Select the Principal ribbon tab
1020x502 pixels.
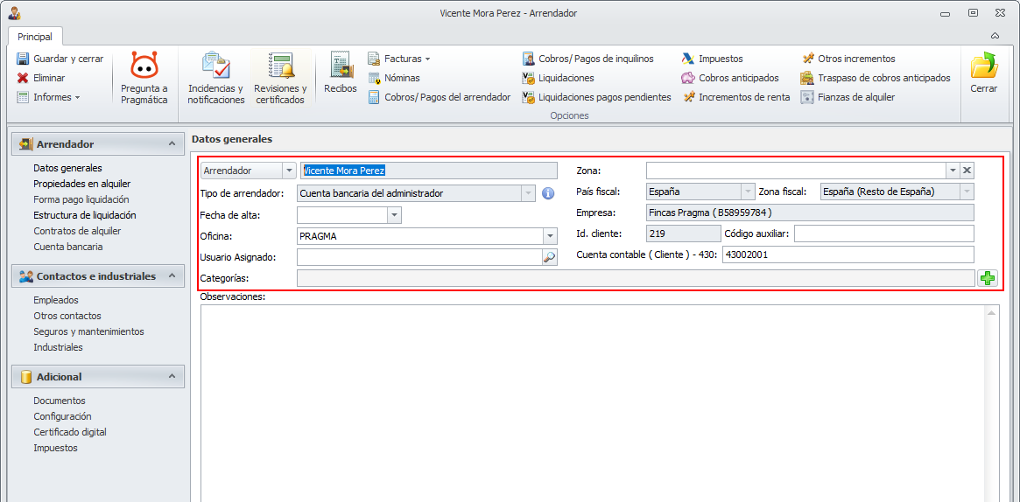tap(35, 37)
